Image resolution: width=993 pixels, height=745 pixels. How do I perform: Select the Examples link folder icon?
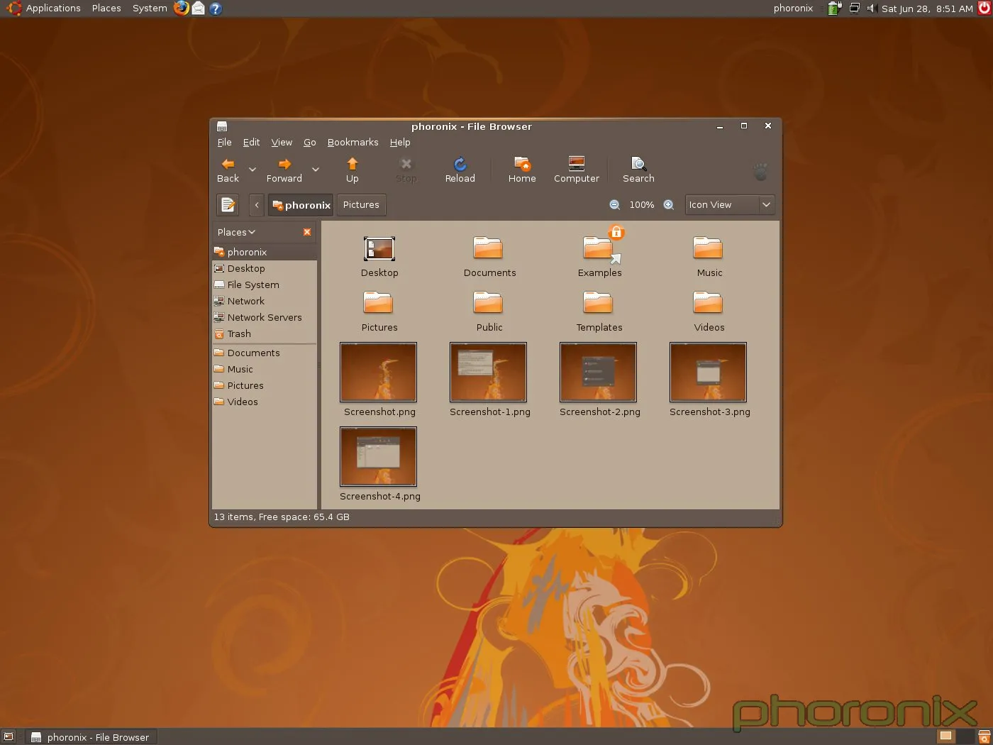tap(599, 248)
